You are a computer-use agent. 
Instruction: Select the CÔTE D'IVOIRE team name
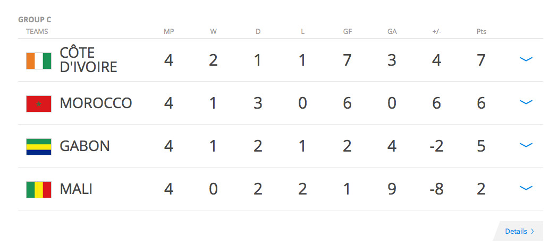point(88,60)
